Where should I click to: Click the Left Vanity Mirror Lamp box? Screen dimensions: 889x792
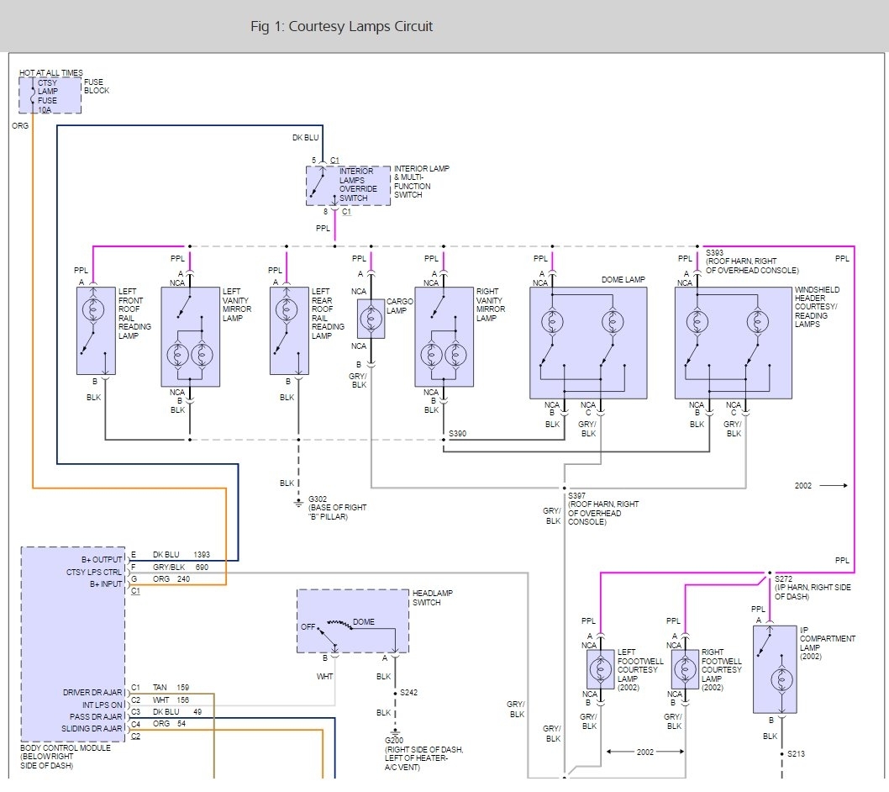pyautogui.click(x=190, y=336)
